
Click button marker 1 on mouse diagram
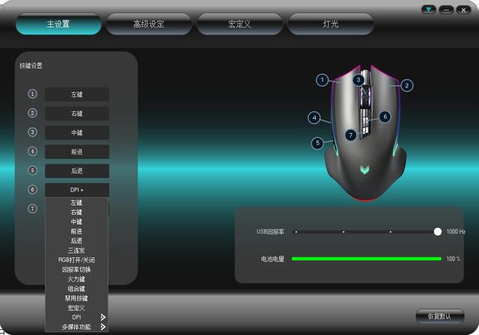[x=322, y=79]
